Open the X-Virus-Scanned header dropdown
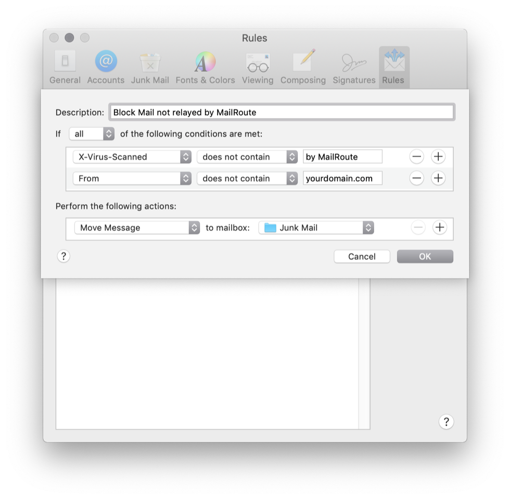 pyautogui.click(x=132, y=157)
